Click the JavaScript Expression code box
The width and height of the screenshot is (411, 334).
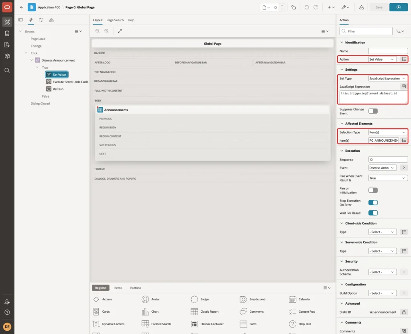click(374, 97)
